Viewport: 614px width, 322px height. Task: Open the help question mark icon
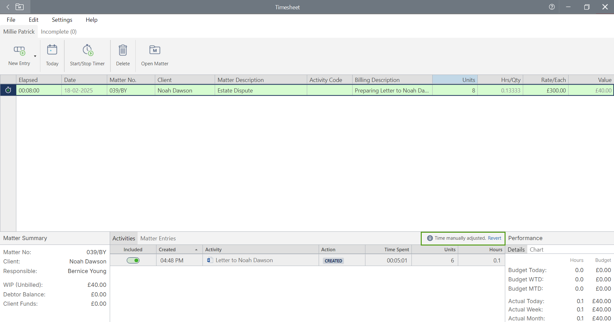(552, 7)
